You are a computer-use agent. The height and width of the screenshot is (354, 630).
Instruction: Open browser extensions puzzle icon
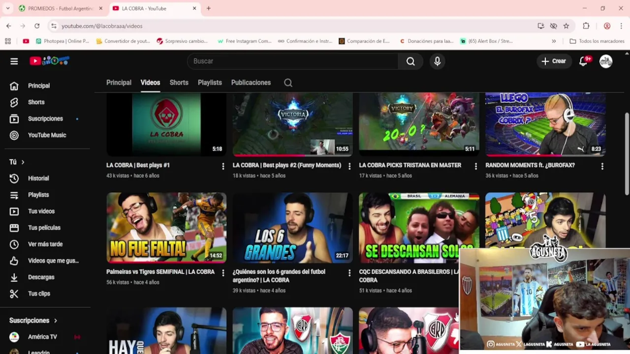coord(586,26)
